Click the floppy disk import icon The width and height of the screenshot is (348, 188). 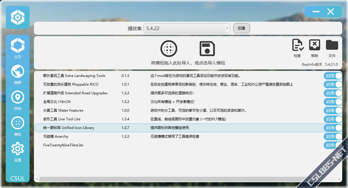207,48
